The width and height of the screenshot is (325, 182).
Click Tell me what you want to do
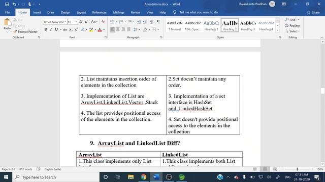[199, 12]
